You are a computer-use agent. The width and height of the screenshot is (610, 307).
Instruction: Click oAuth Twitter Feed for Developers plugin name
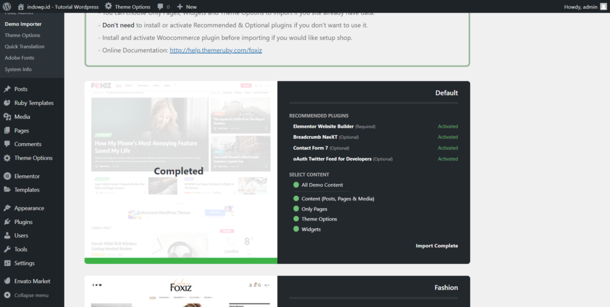pyautogui.click(x=332, y=159)
